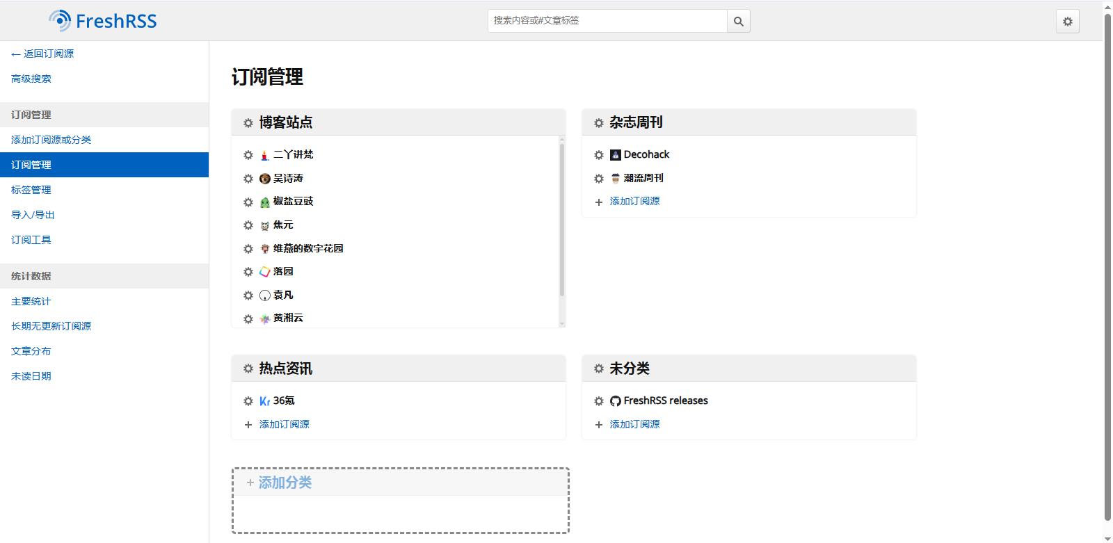Click the 落园 favicon
Screen dimensions: 1113x543
[x=265, y=272]
